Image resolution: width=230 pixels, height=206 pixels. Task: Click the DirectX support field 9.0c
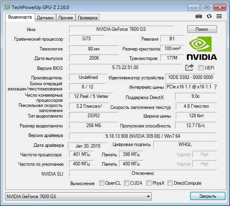tap(196, 96)
